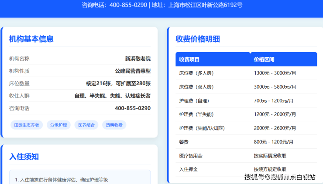Viewport: 323px width, 184px height.
Task: Click the 床位费（双人房） row label
Action: (196, 87)
